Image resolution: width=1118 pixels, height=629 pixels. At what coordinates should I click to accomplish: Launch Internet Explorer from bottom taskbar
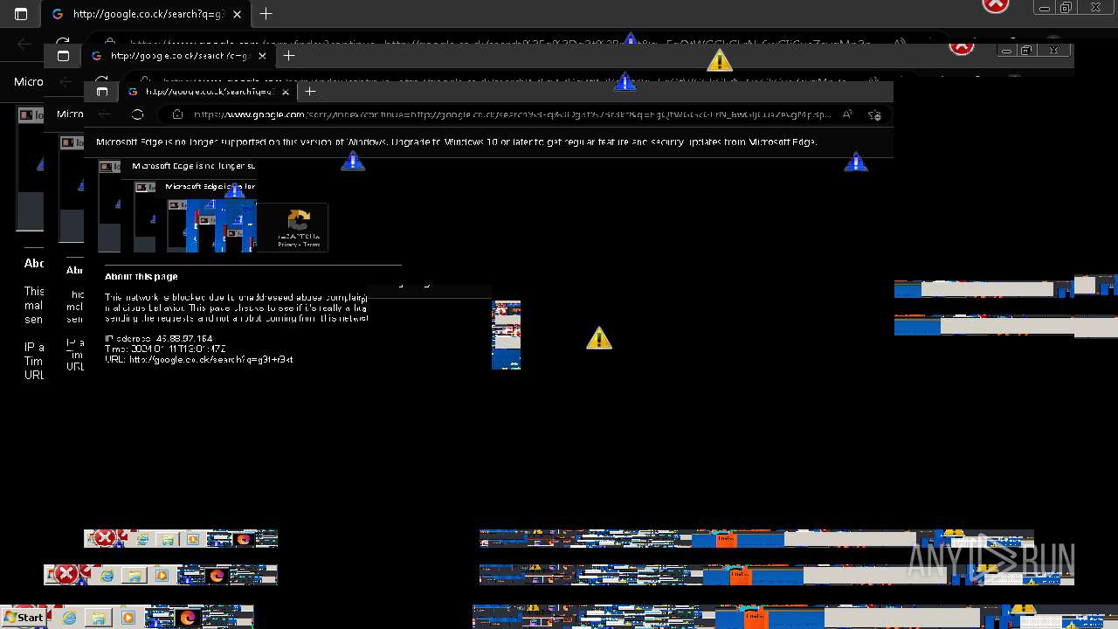pos(69,618)
